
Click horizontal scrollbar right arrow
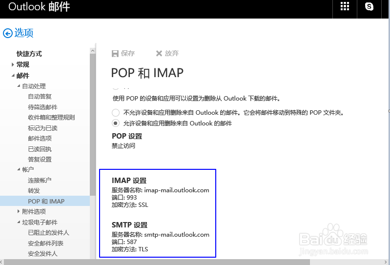coord(386,262)
